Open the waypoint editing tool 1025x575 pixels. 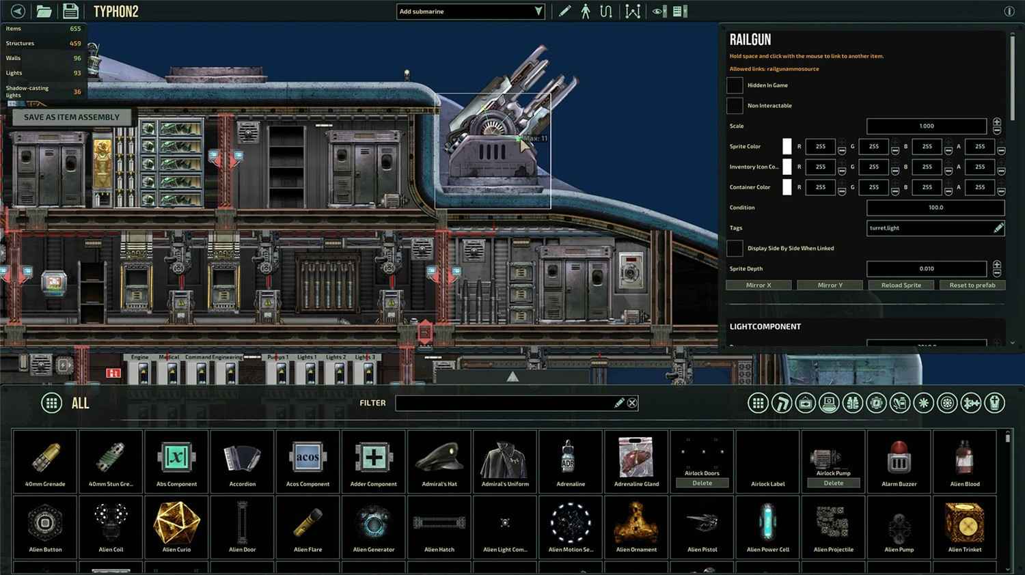click(x=633, y=12)
